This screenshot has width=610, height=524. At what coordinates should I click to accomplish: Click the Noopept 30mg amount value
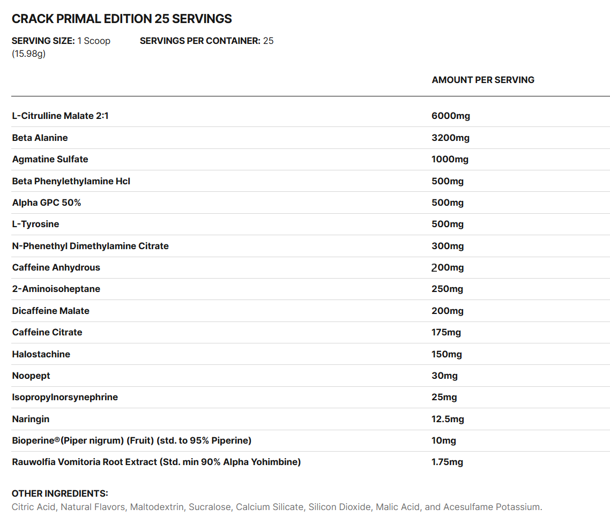click(444, 376)
